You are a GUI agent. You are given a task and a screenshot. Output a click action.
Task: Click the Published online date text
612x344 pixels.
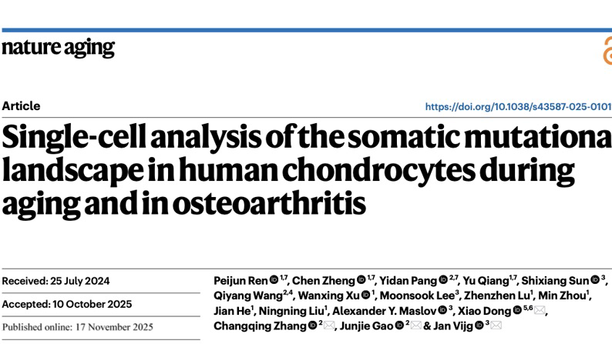click(x=77, y=326)
